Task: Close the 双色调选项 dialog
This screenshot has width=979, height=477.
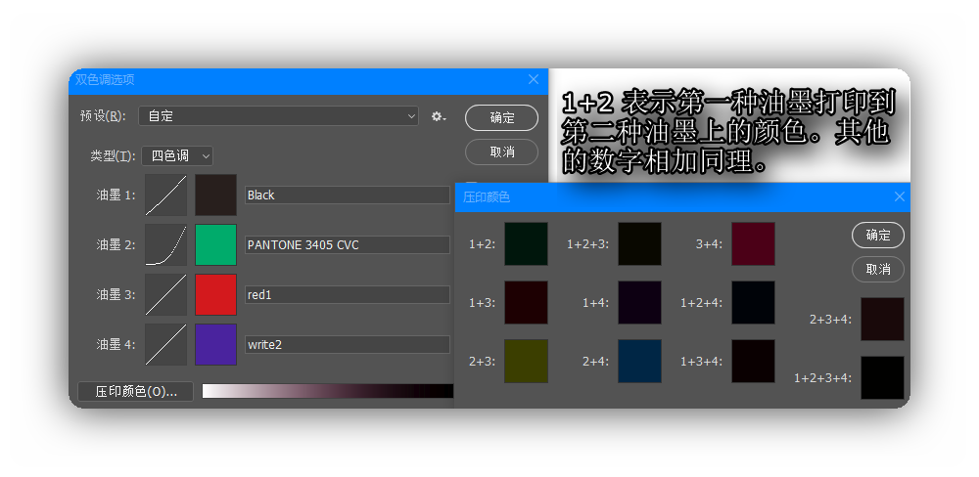Action: click(534, 79)
